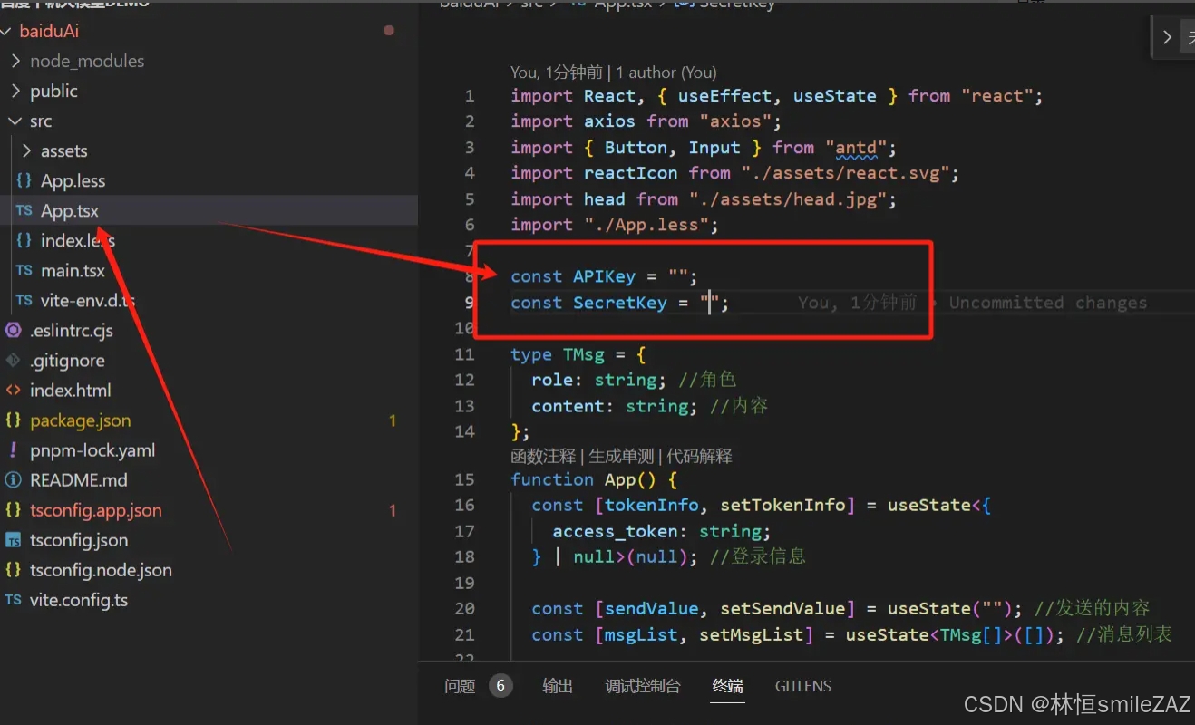Click the 'function App()' declaration text

pyautogui.click(x=583, y=479)
